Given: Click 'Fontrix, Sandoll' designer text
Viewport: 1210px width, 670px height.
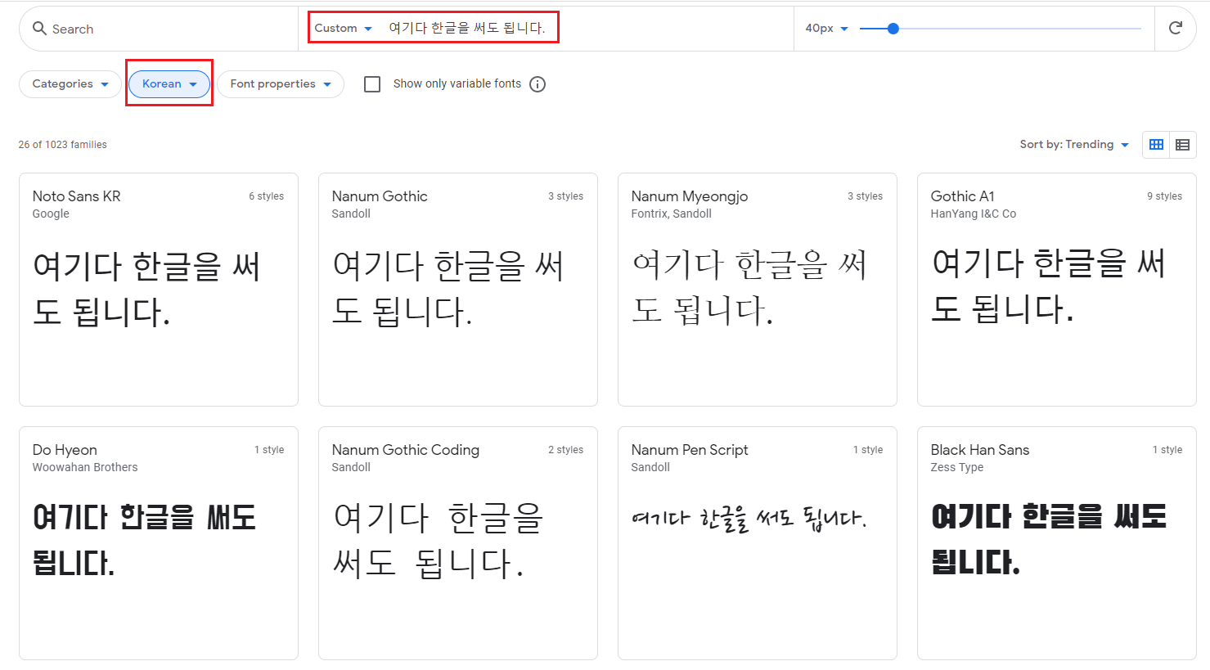Looking at the screenshot, I should click(671, 214).
